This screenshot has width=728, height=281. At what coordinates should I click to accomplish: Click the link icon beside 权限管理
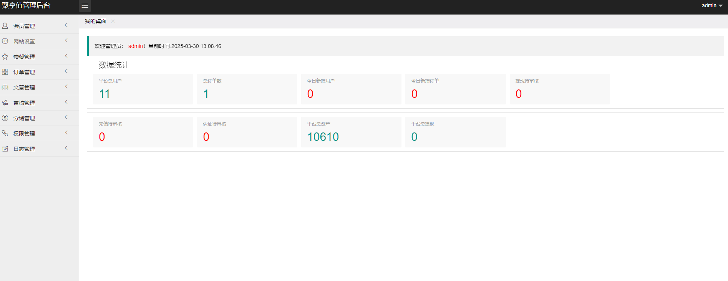coord(5,133)
